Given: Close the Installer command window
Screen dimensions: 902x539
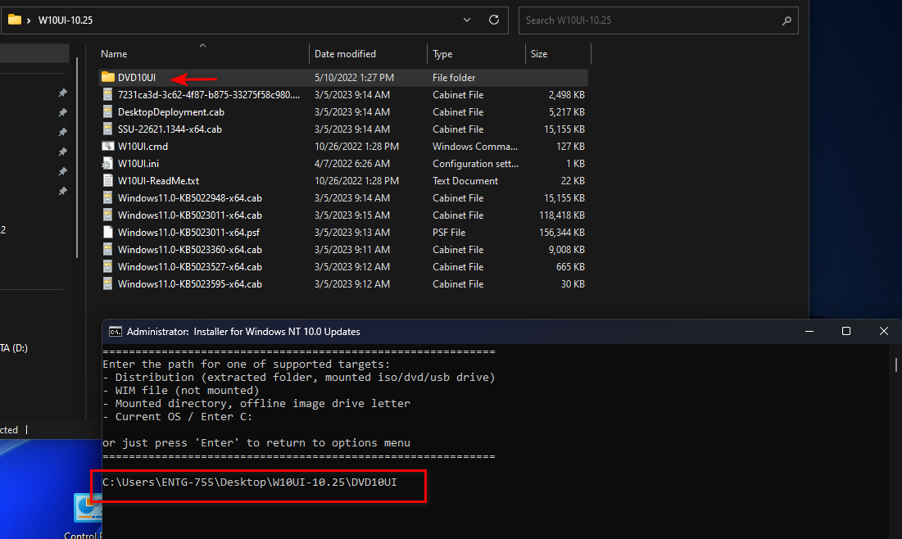Looking at the screenshot, I should point(884,331).
